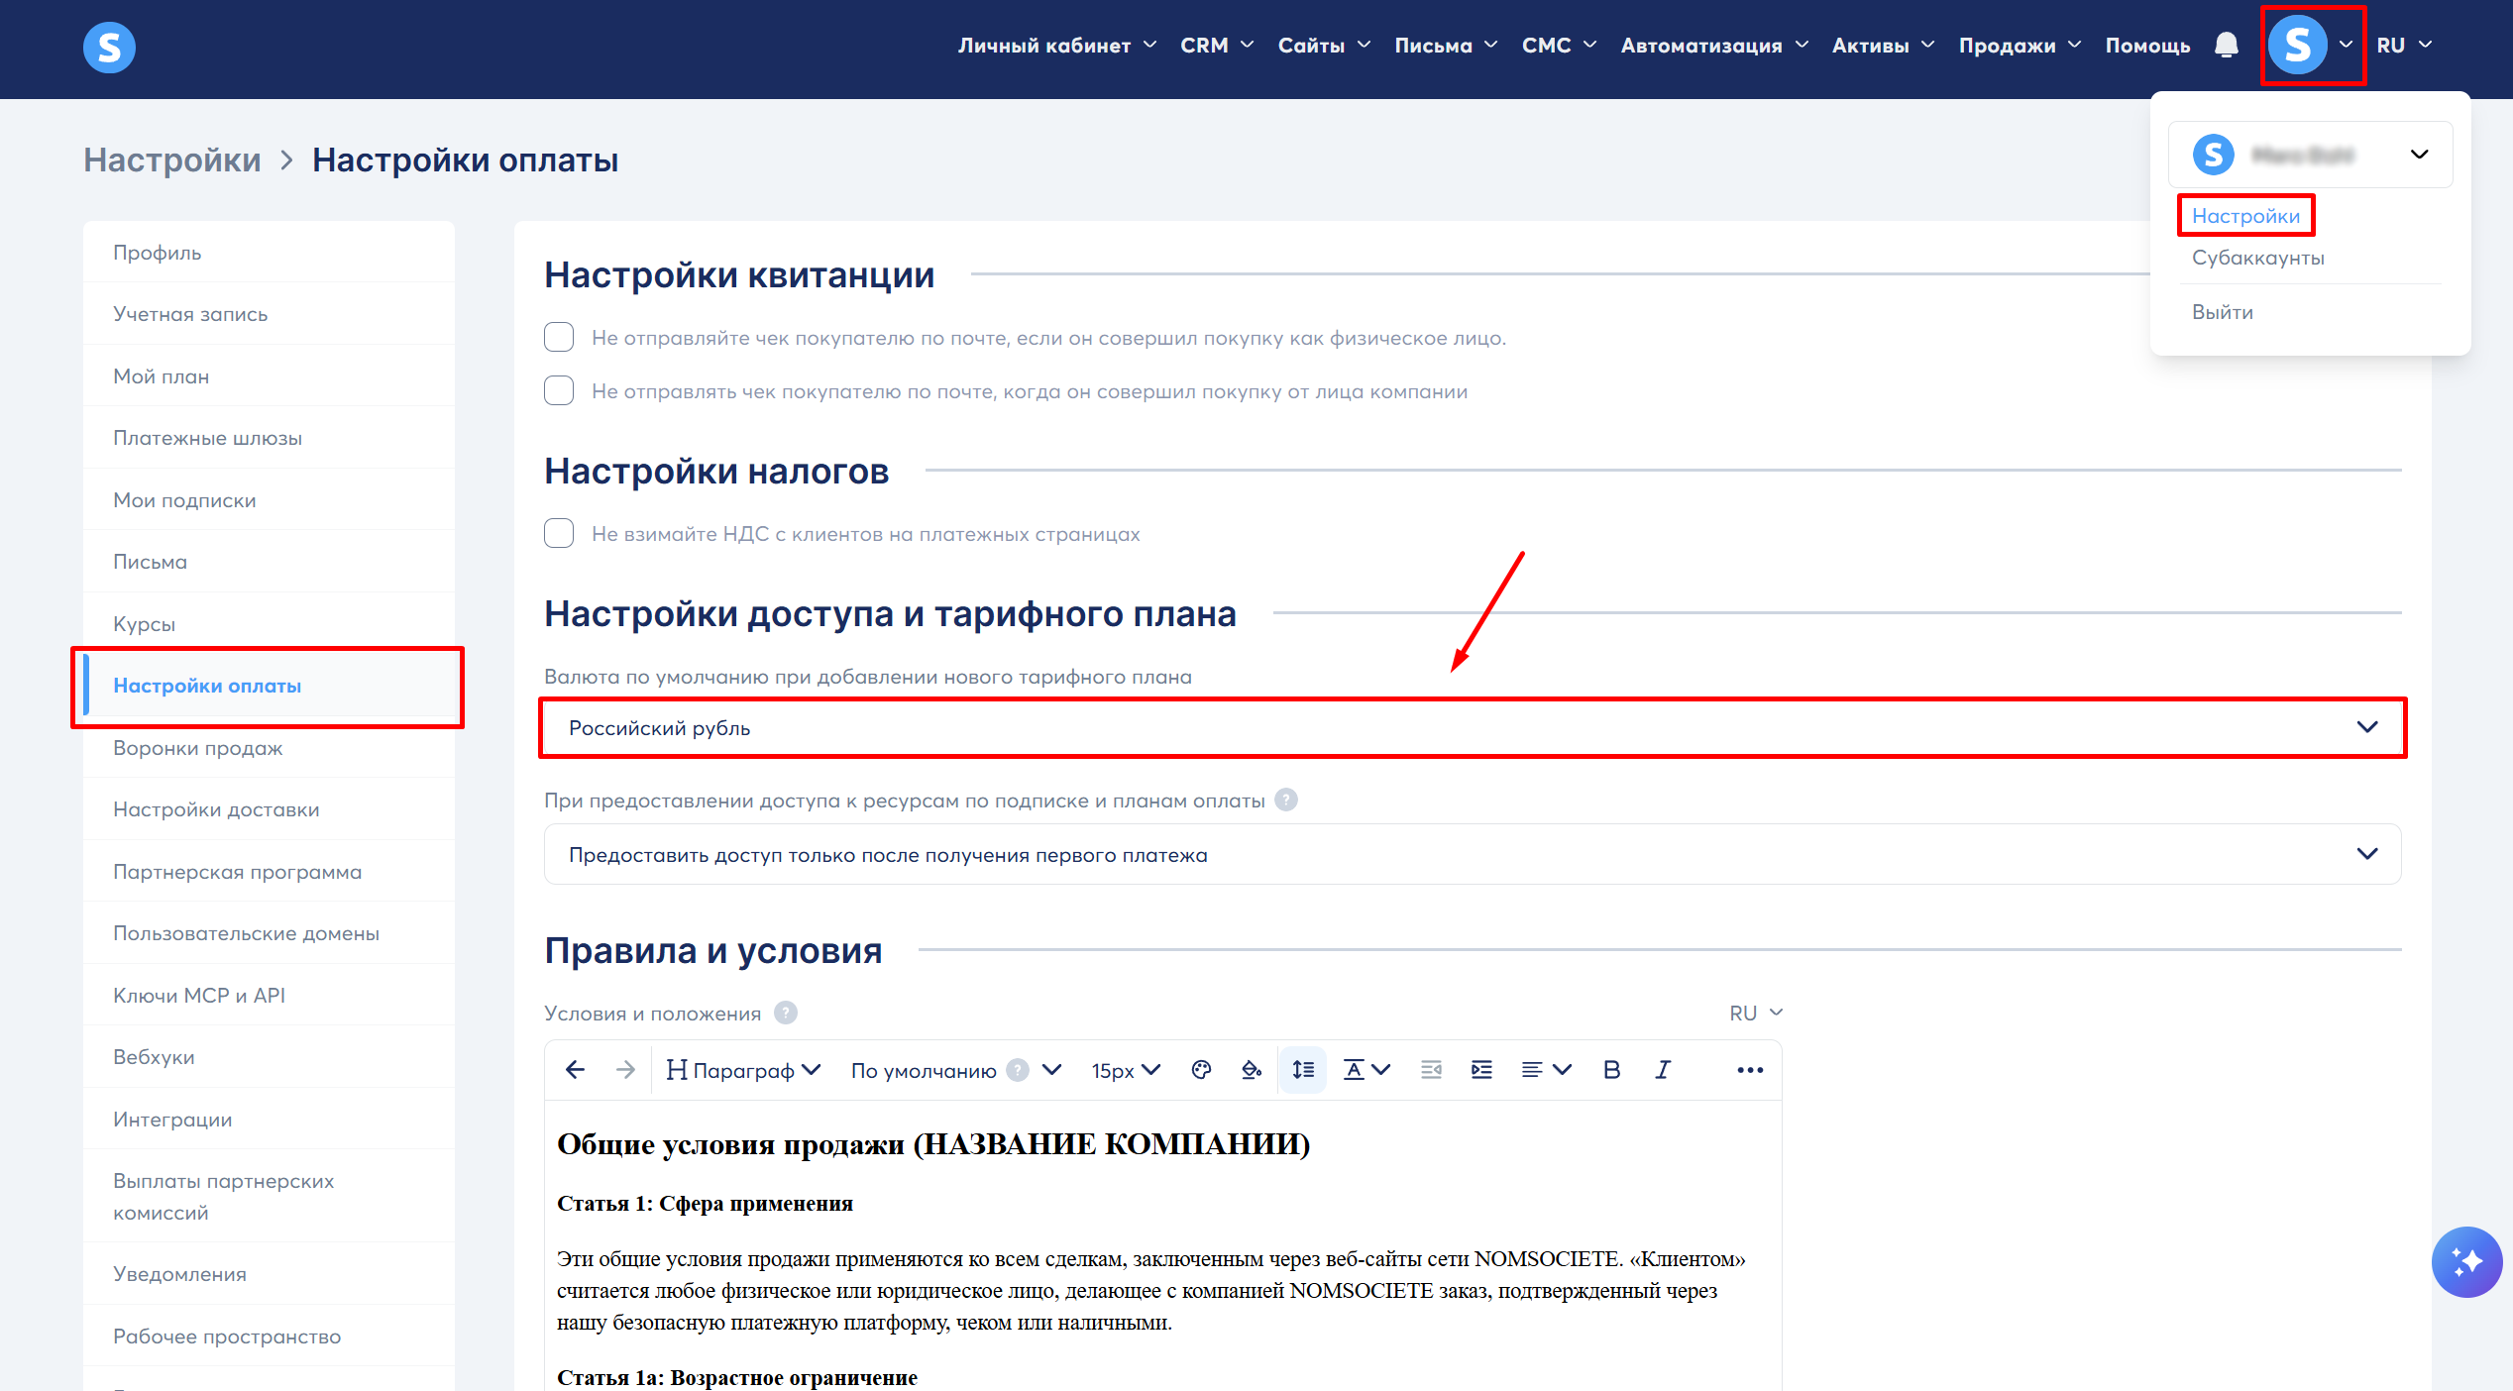This screenshot has height=1391, width=2513.
Task: Redo with the editor forward arrow
Action: coord(625,1070)
